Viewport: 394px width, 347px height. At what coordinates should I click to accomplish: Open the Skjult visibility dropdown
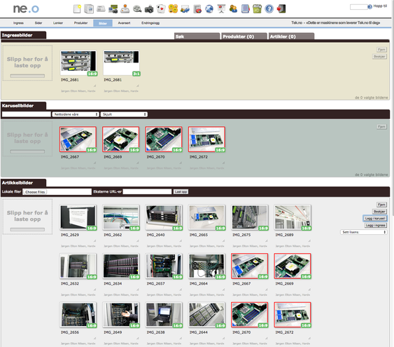coord(124,114)
